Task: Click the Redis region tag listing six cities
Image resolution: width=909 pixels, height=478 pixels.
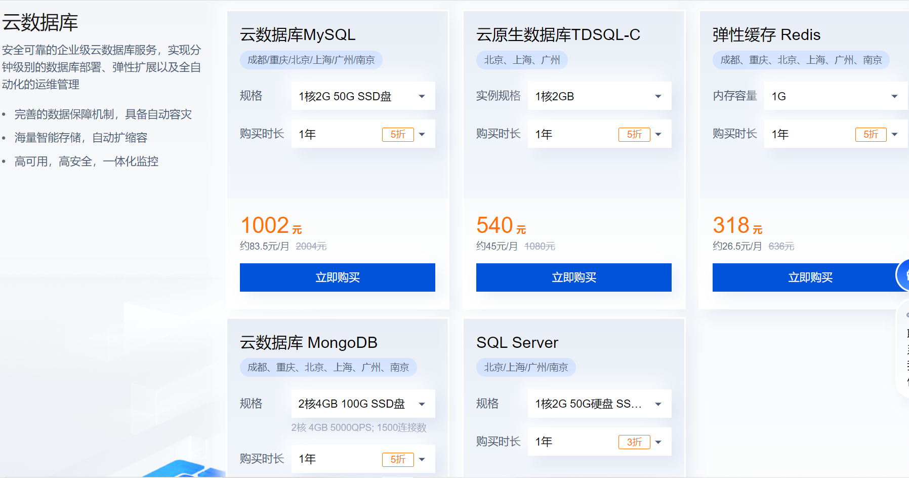Action: pos(801,60)
